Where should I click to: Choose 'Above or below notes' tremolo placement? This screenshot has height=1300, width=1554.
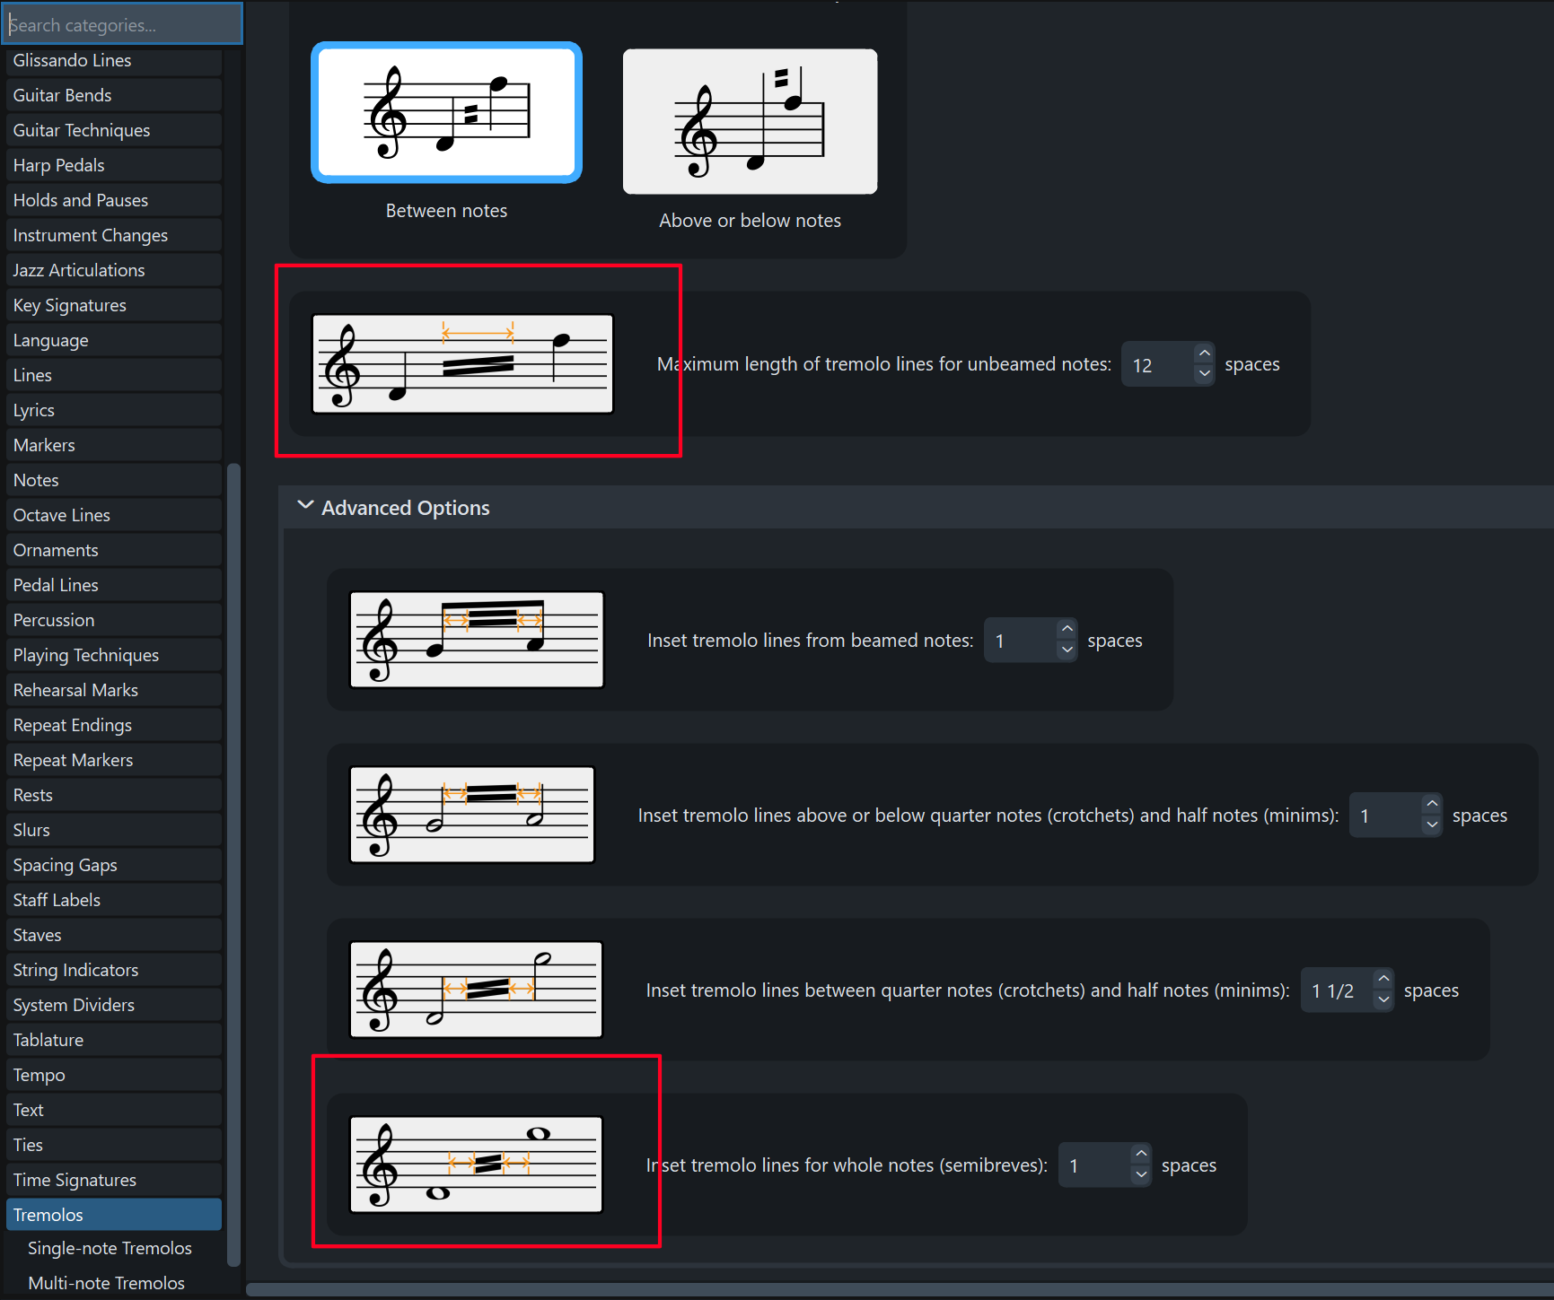tap(750, 121)
